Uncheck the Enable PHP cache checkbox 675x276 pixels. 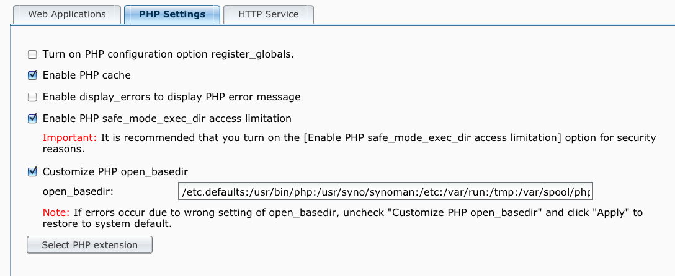(x=32, y=75)
